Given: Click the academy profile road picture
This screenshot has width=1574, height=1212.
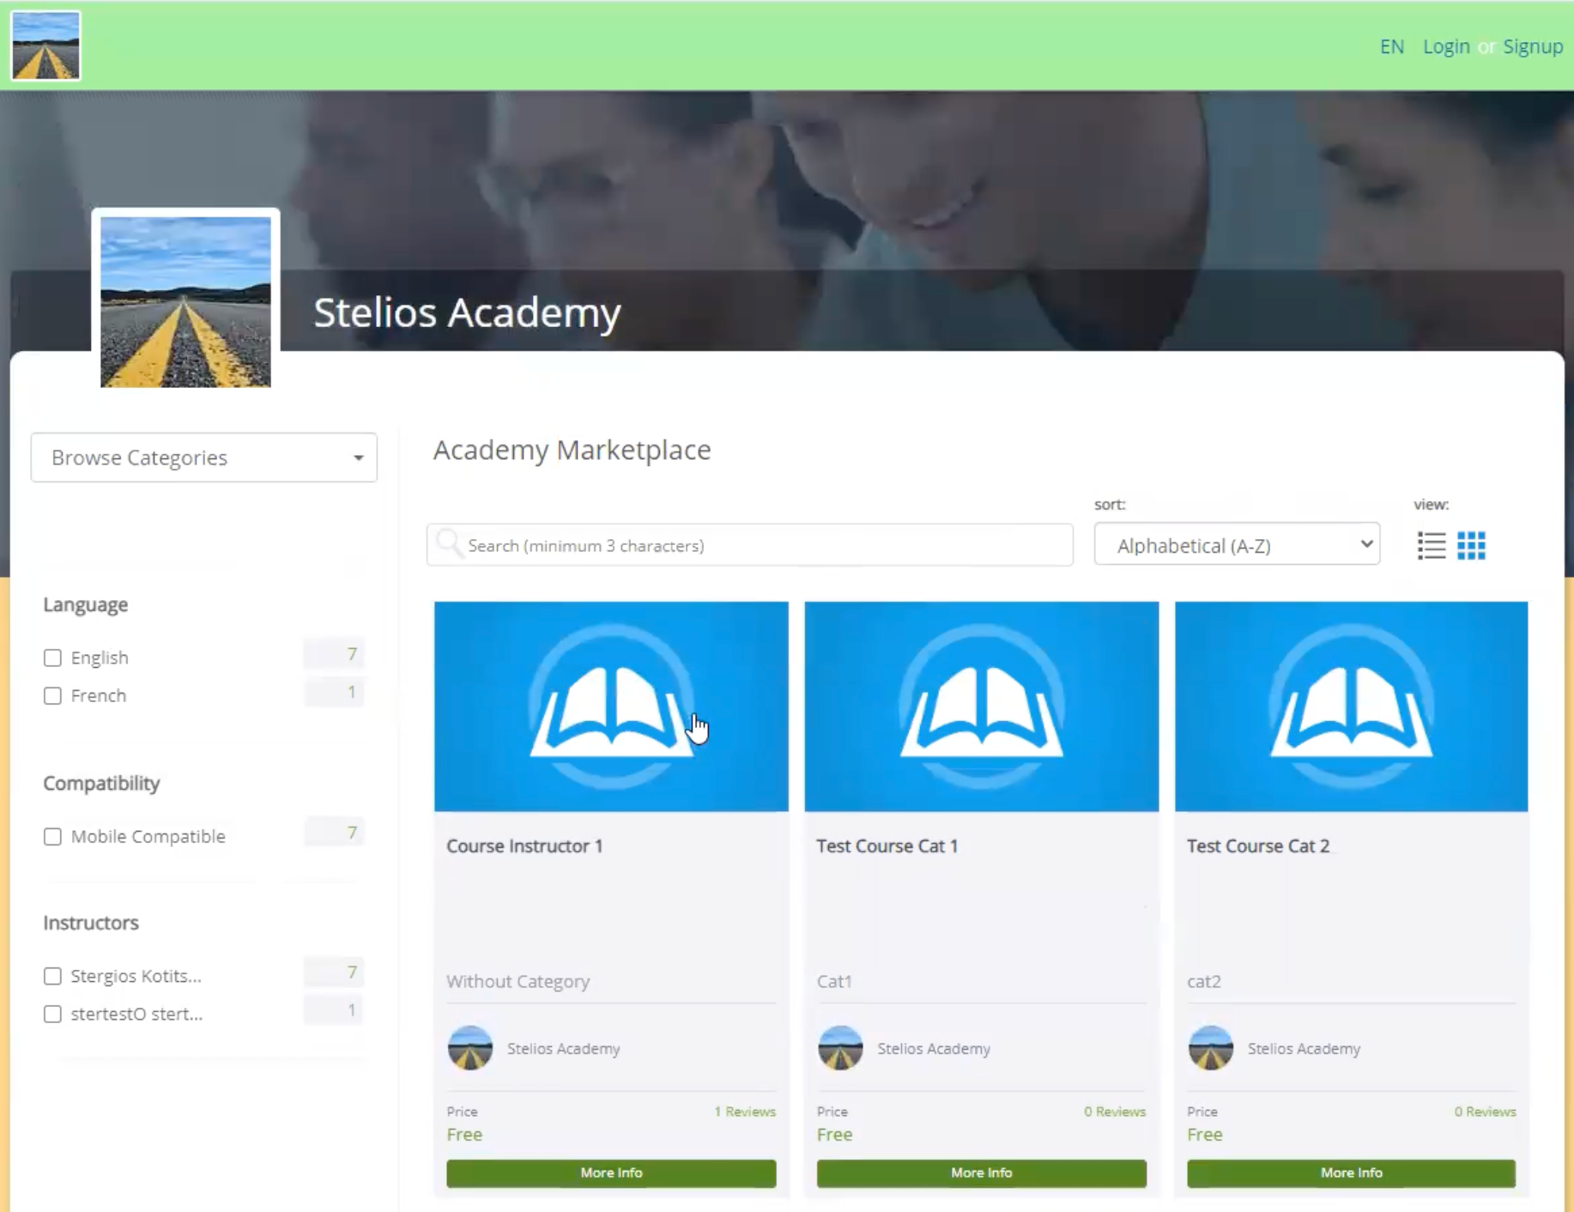Looking at the screenshot, I should tap(185, 301).
